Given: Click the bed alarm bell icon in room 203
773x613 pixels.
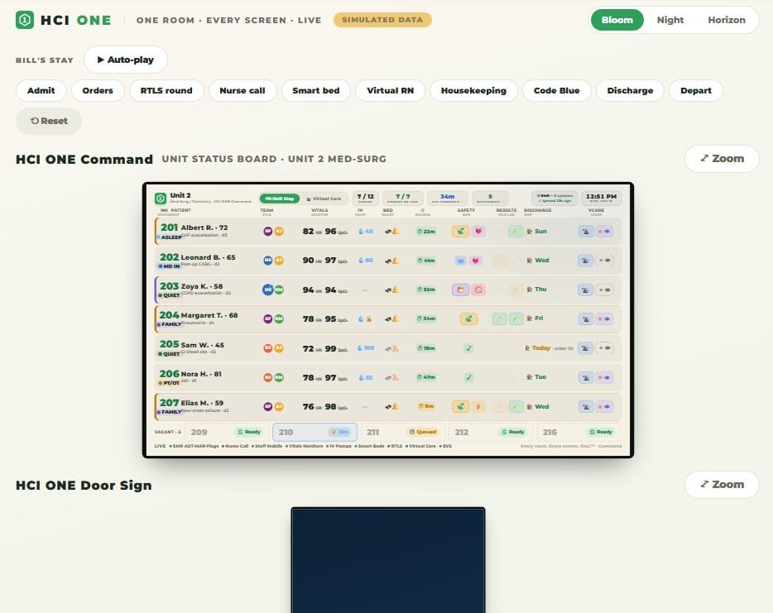Looking at the screenshot, I should pos(396,290).
